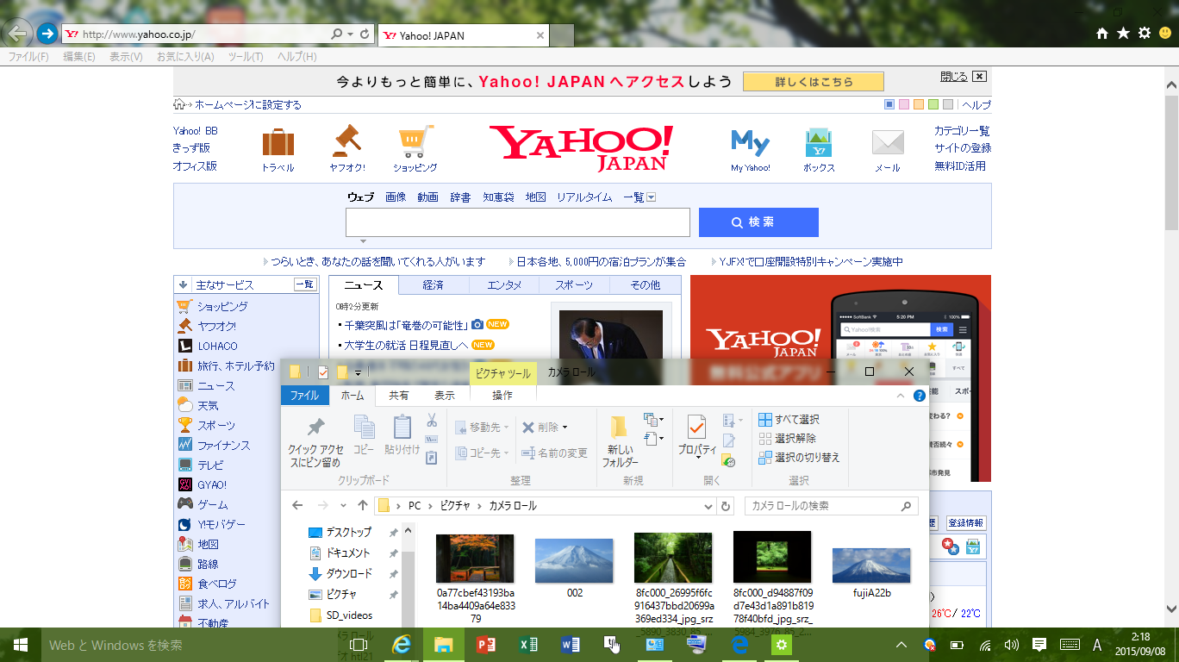This screenshot has height=662, width=1179.
Task: Open the ボックス icon
Action: click(819, 142)
